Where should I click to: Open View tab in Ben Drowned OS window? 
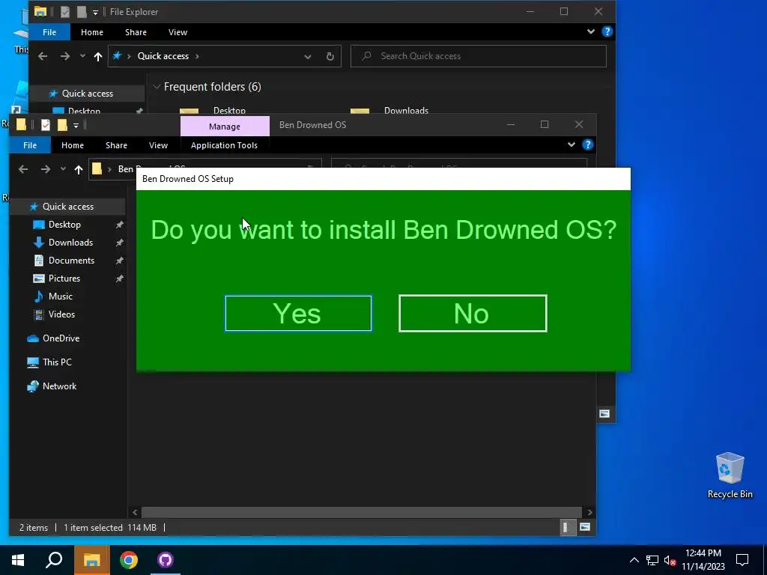158,145
